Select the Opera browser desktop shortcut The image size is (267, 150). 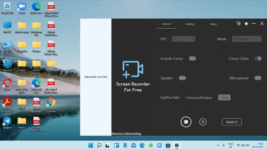pyautogui.click(x=7, y=85)
